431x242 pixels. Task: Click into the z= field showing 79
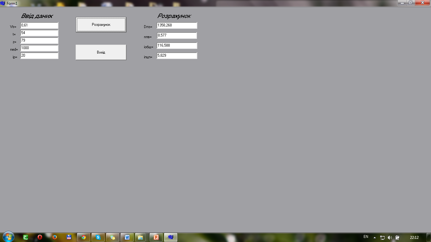(39, 40)
